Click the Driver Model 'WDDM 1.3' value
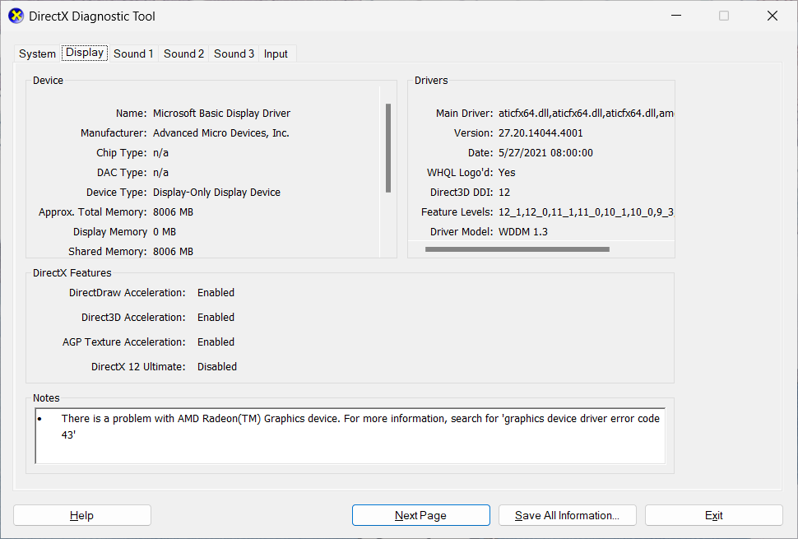Viewport: 798px width, 539px height. click(523, 232)
